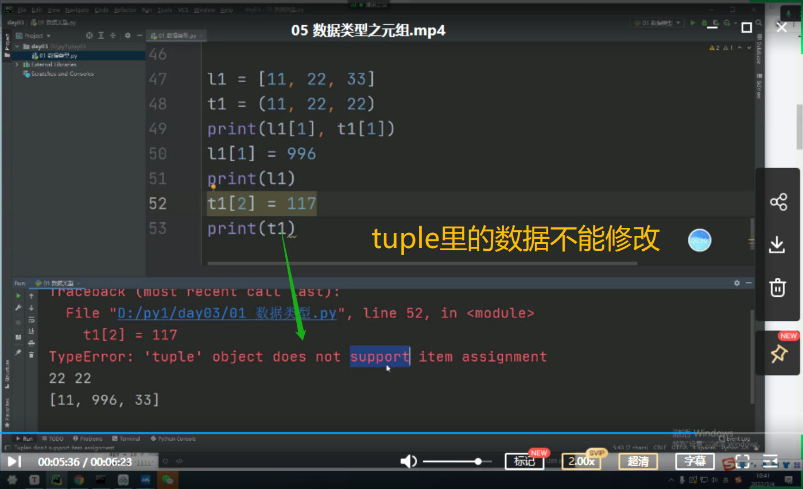Viewport: 803px width, 489px height.
Task: Click the up arrow in Run panel toolbar
Action: pyautogui.click(x=31, y=296)
